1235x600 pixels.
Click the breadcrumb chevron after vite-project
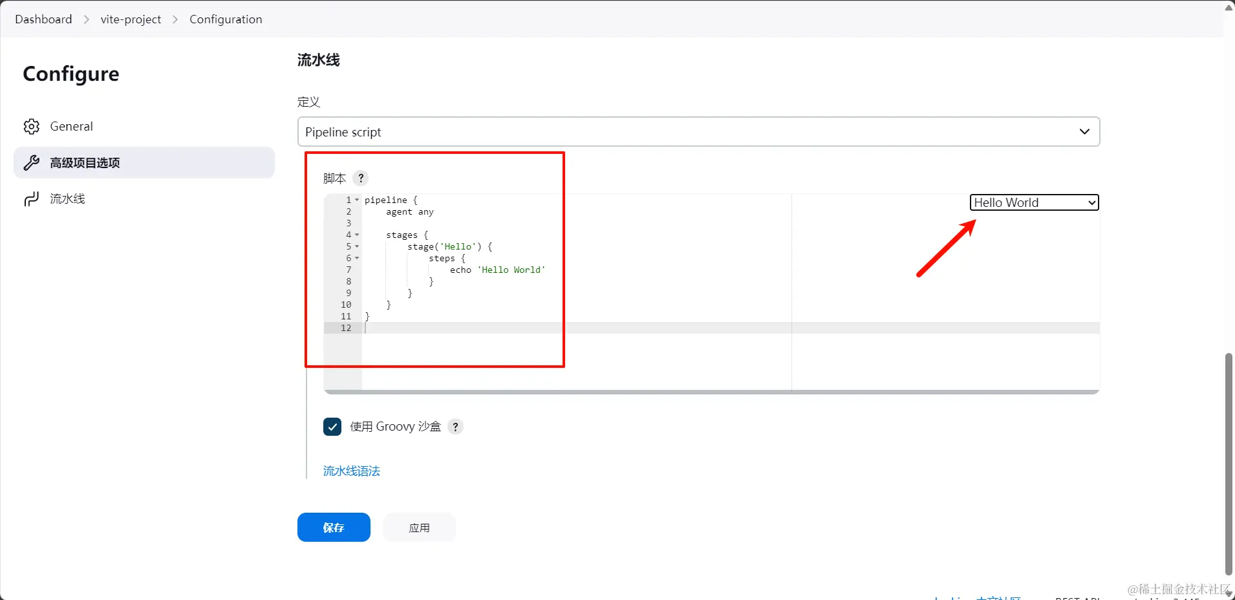pyautogui.click(x=175, y=19)
